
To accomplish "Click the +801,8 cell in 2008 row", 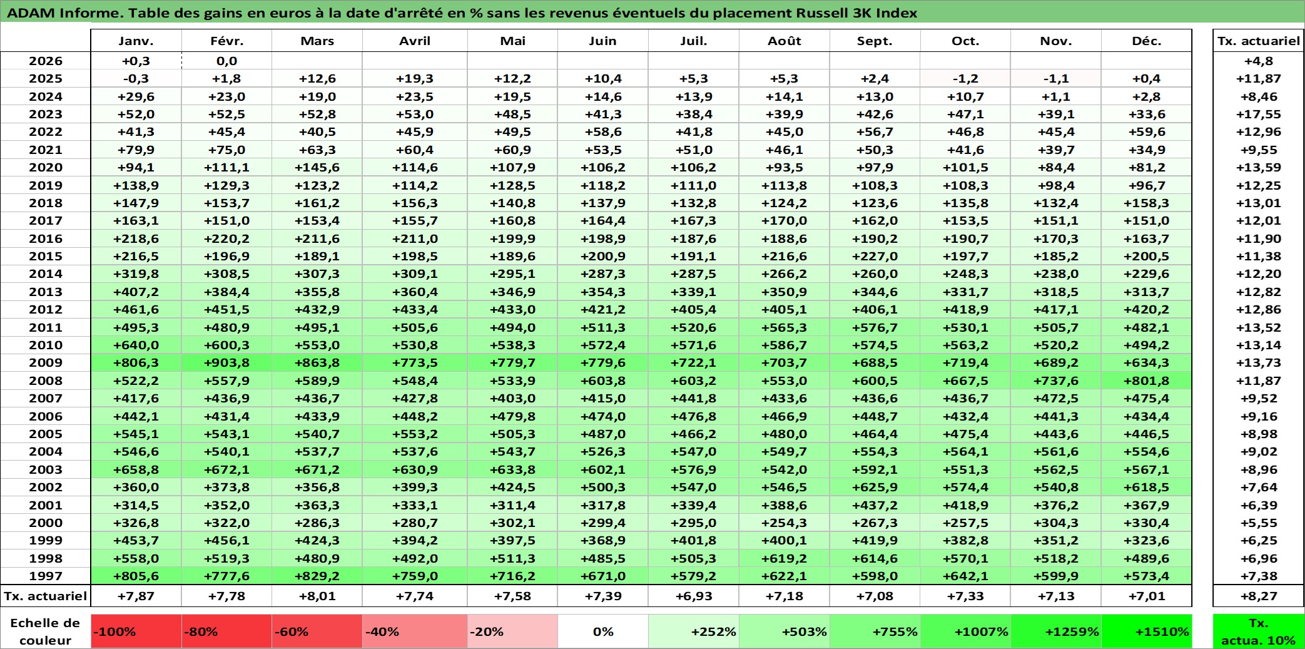I will click(1147, 381).
